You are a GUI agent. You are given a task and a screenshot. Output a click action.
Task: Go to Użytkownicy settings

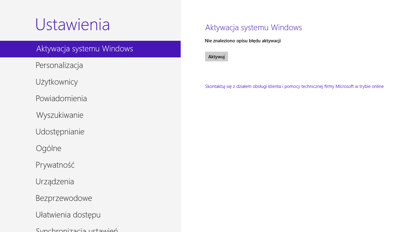click(x=90, y=82)
